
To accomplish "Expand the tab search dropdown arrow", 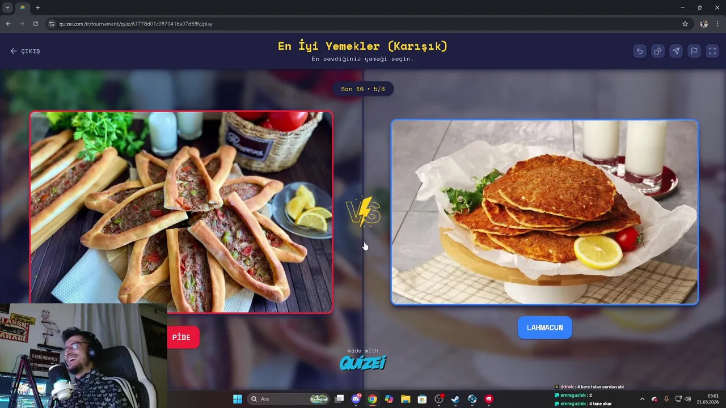I will 7,7.
